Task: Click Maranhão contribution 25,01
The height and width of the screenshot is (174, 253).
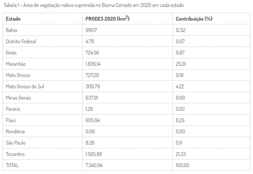Action: click(181, 64)
